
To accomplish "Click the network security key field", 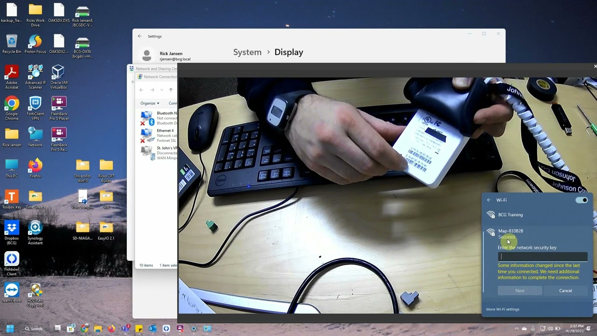I will click(542, 257).
